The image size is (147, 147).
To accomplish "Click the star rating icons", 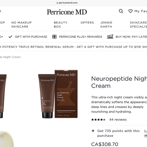I will click(99, 120).
